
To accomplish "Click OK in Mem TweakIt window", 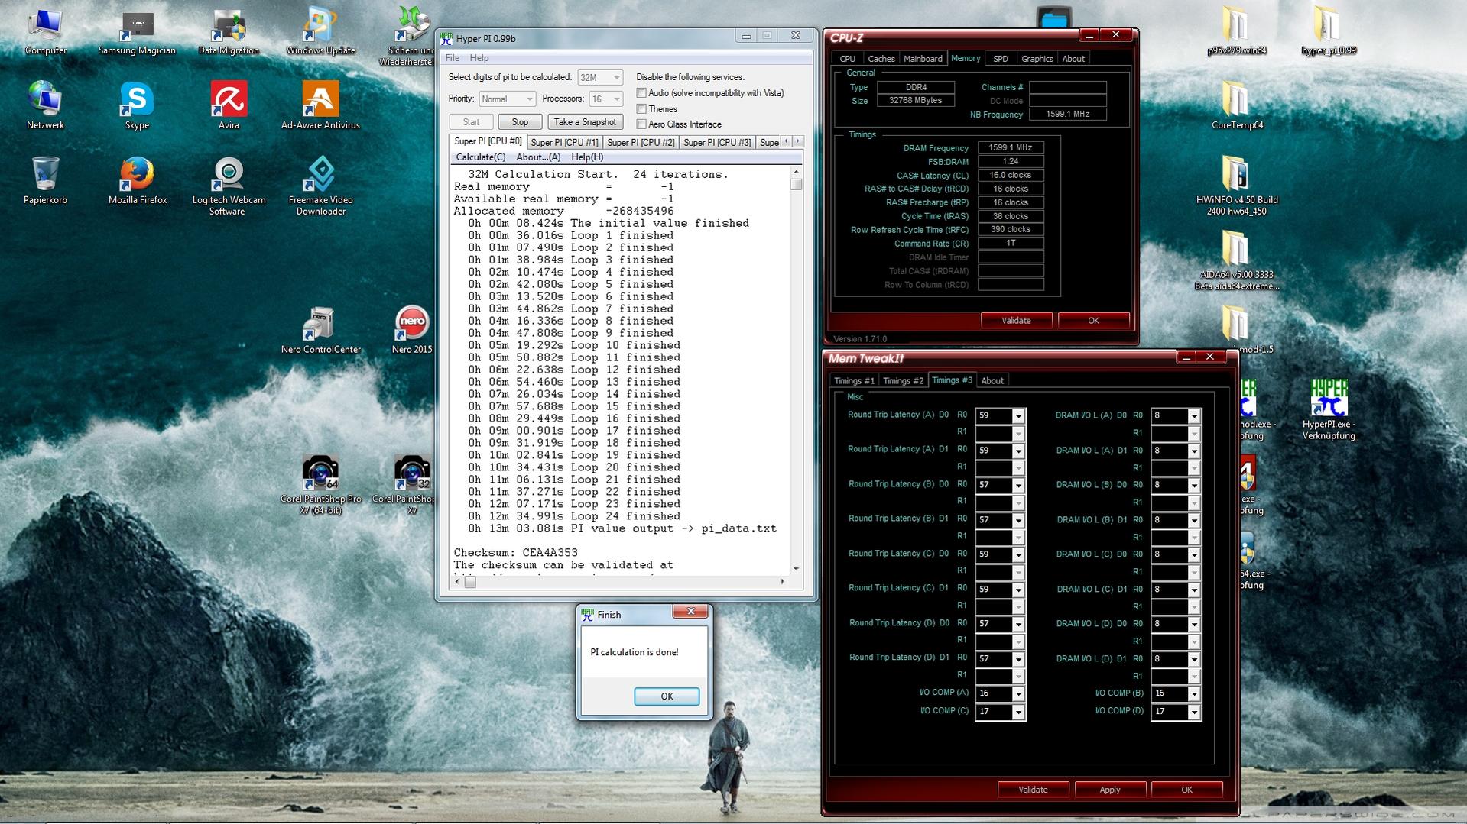I will (1186, 790).
